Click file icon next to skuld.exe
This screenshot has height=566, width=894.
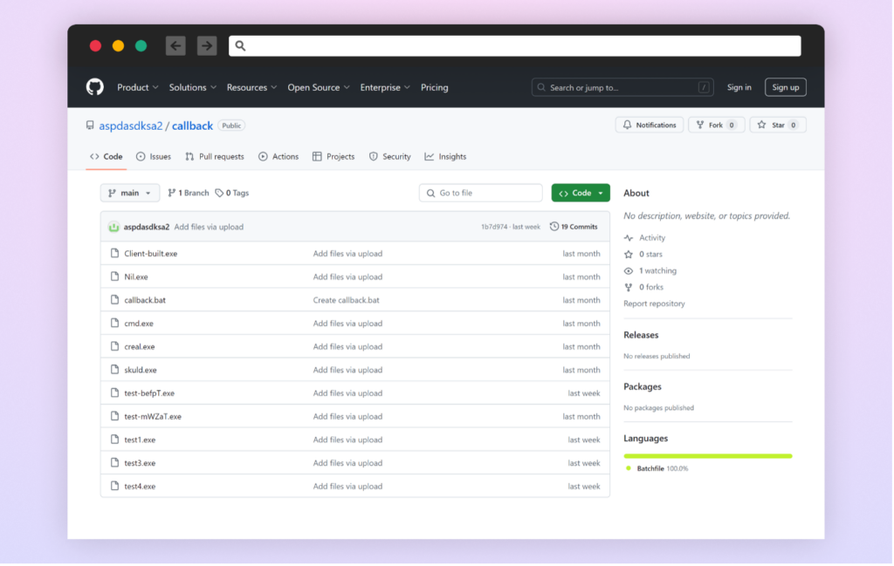[114, 370]
